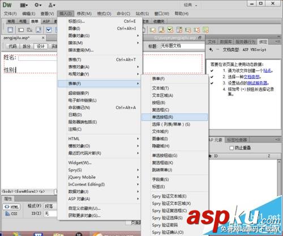Expand the 布局对象(Y) submenu
Screen dimensions: 283x236
tap(100, 74)
